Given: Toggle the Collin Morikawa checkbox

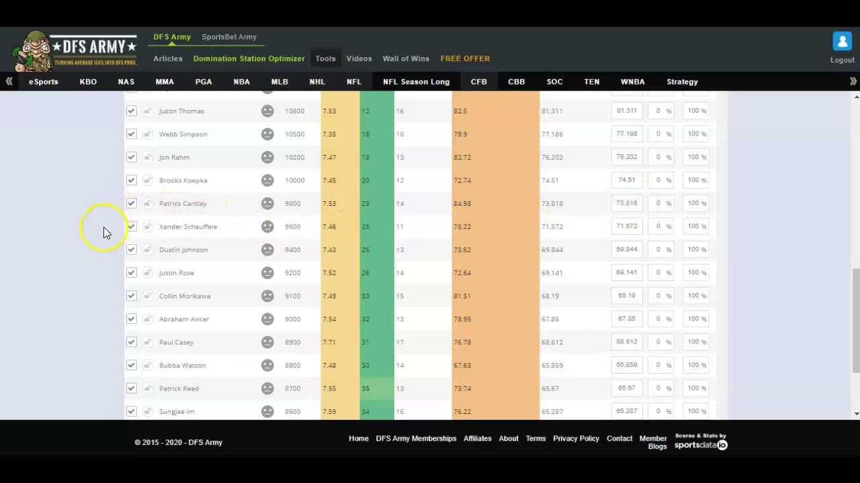Looking at the screenshot, I should [131, 296].
